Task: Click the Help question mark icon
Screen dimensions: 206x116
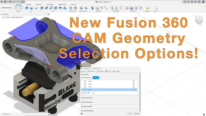Action: pyautogui.click(x=199, y=2)
